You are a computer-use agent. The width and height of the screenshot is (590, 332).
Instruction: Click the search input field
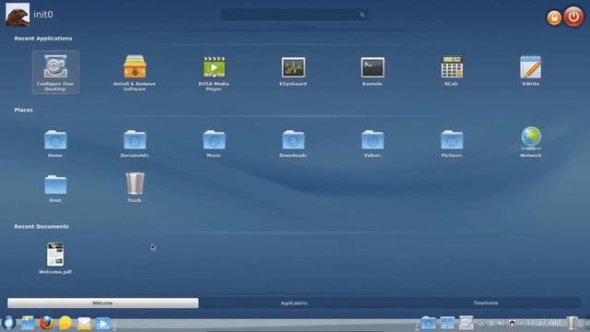(x=295, y=15)
